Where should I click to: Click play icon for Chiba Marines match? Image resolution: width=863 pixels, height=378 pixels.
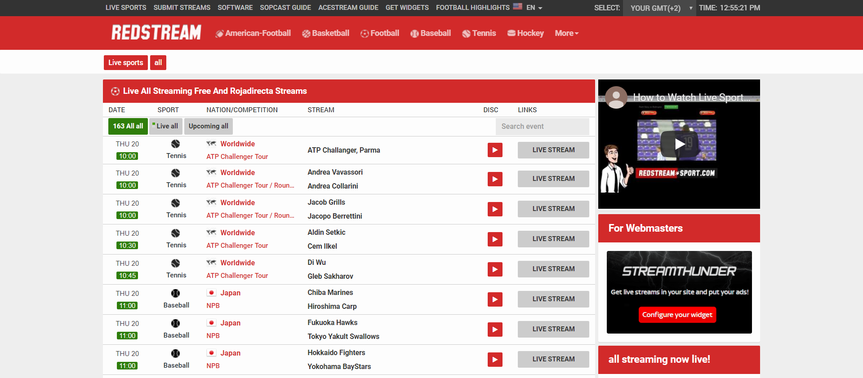click(495, 299)
